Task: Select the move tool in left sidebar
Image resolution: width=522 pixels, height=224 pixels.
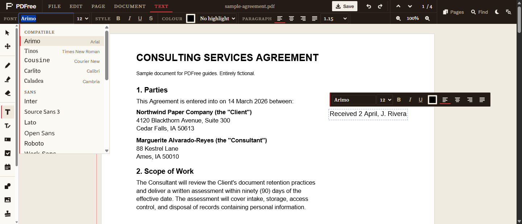Action: [x=8, y=46]
